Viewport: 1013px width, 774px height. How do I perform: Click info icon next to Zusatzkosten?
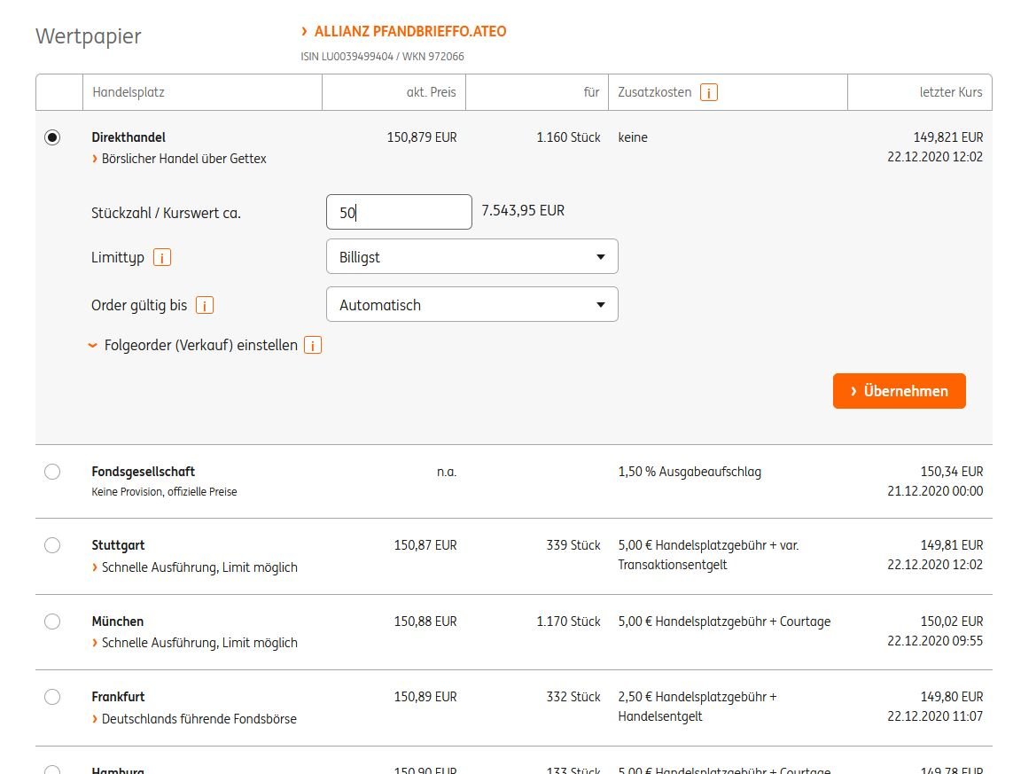pyautogui.click(x=708, y=92)
